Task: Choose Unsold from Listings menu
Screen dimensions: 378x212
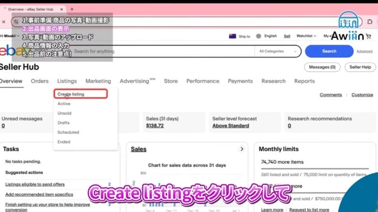Action: [x=64, y=113]
